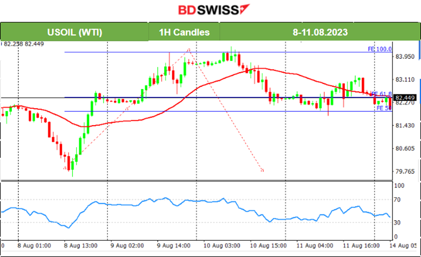Click the 8 Aug 13:00 time label
Viewport: 421px width, 257px height.
pyautogui.click(x=80, y=246)
